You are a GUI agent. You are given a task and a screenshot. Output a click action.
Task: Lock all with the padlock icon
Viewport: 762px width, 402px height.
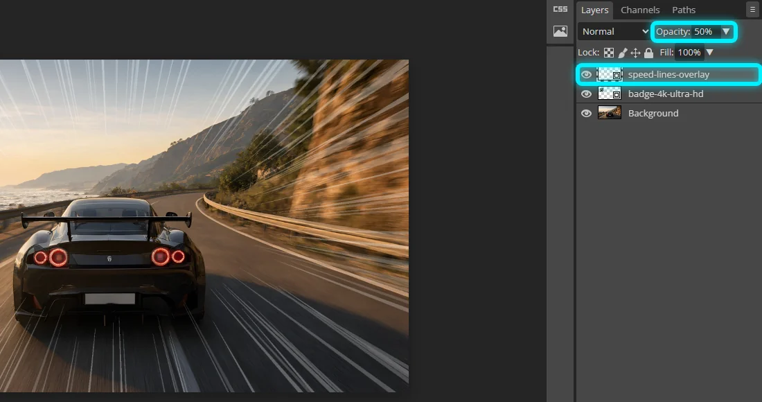click(648, 53)
